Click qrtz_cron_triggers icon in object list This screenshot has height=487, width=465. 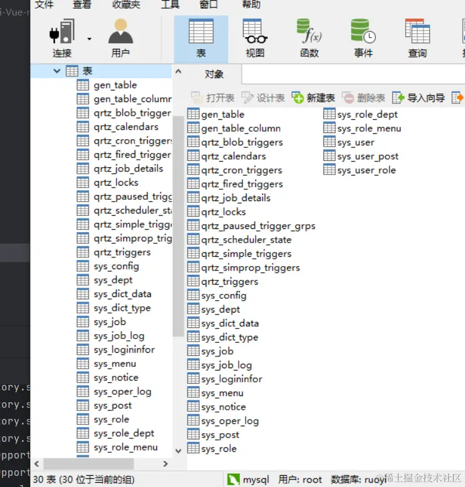194,170
